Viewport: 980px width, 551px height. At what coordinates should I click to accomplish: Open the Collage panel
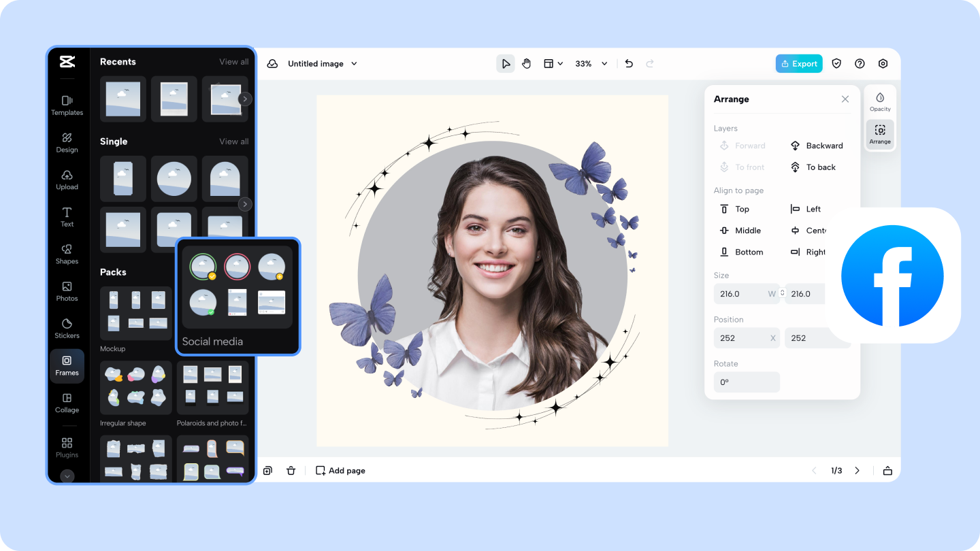[67, 403]
